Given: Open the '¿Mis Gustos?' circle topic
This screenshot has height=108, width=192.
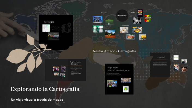Looking at the screenshot, I should (122, 16).
